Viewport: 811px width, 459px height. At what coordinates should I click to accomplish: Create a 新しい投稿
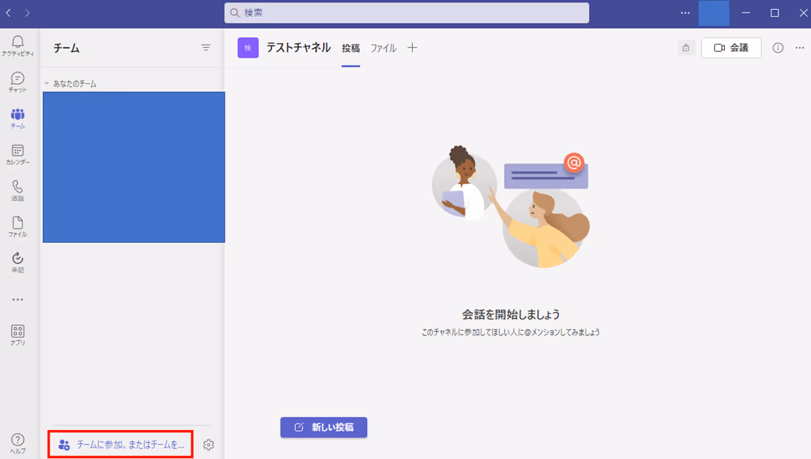click(x=324, y=427)
